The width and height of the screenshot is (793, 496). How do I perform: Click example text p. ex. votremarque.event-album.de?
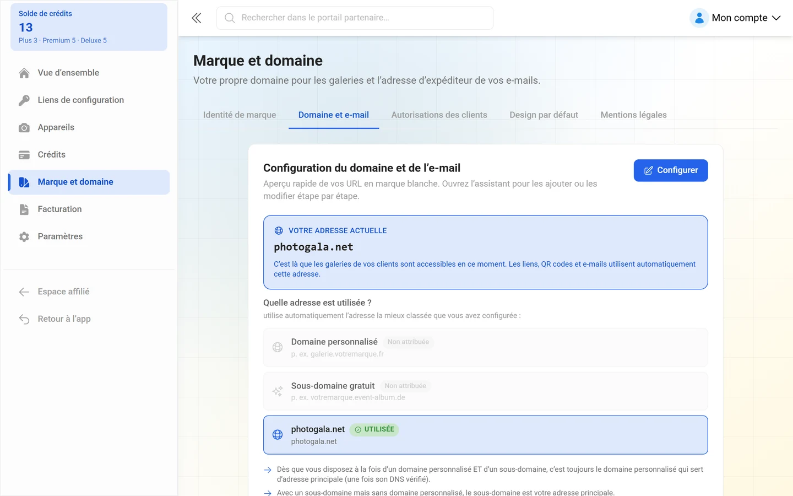[348, 397]
